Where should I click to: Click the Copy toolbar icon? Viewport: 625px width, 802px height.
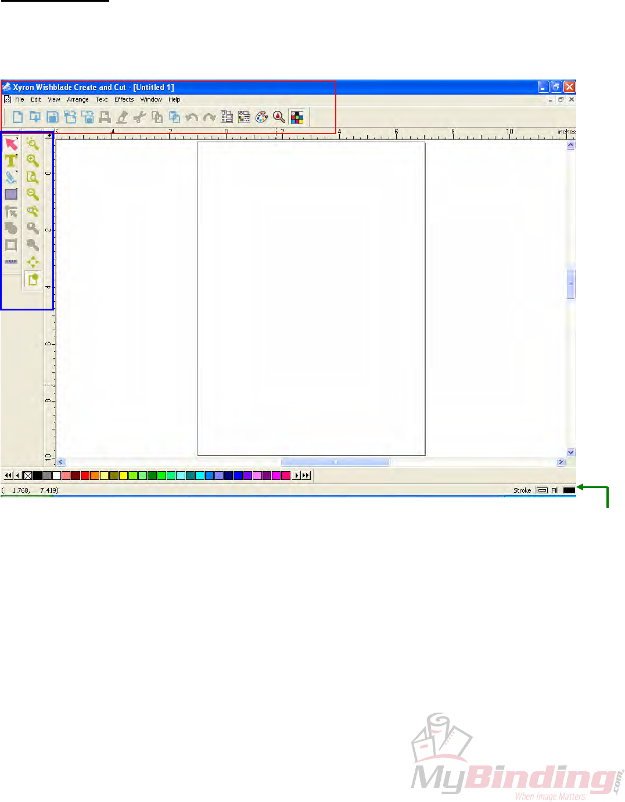pos(157,117)
